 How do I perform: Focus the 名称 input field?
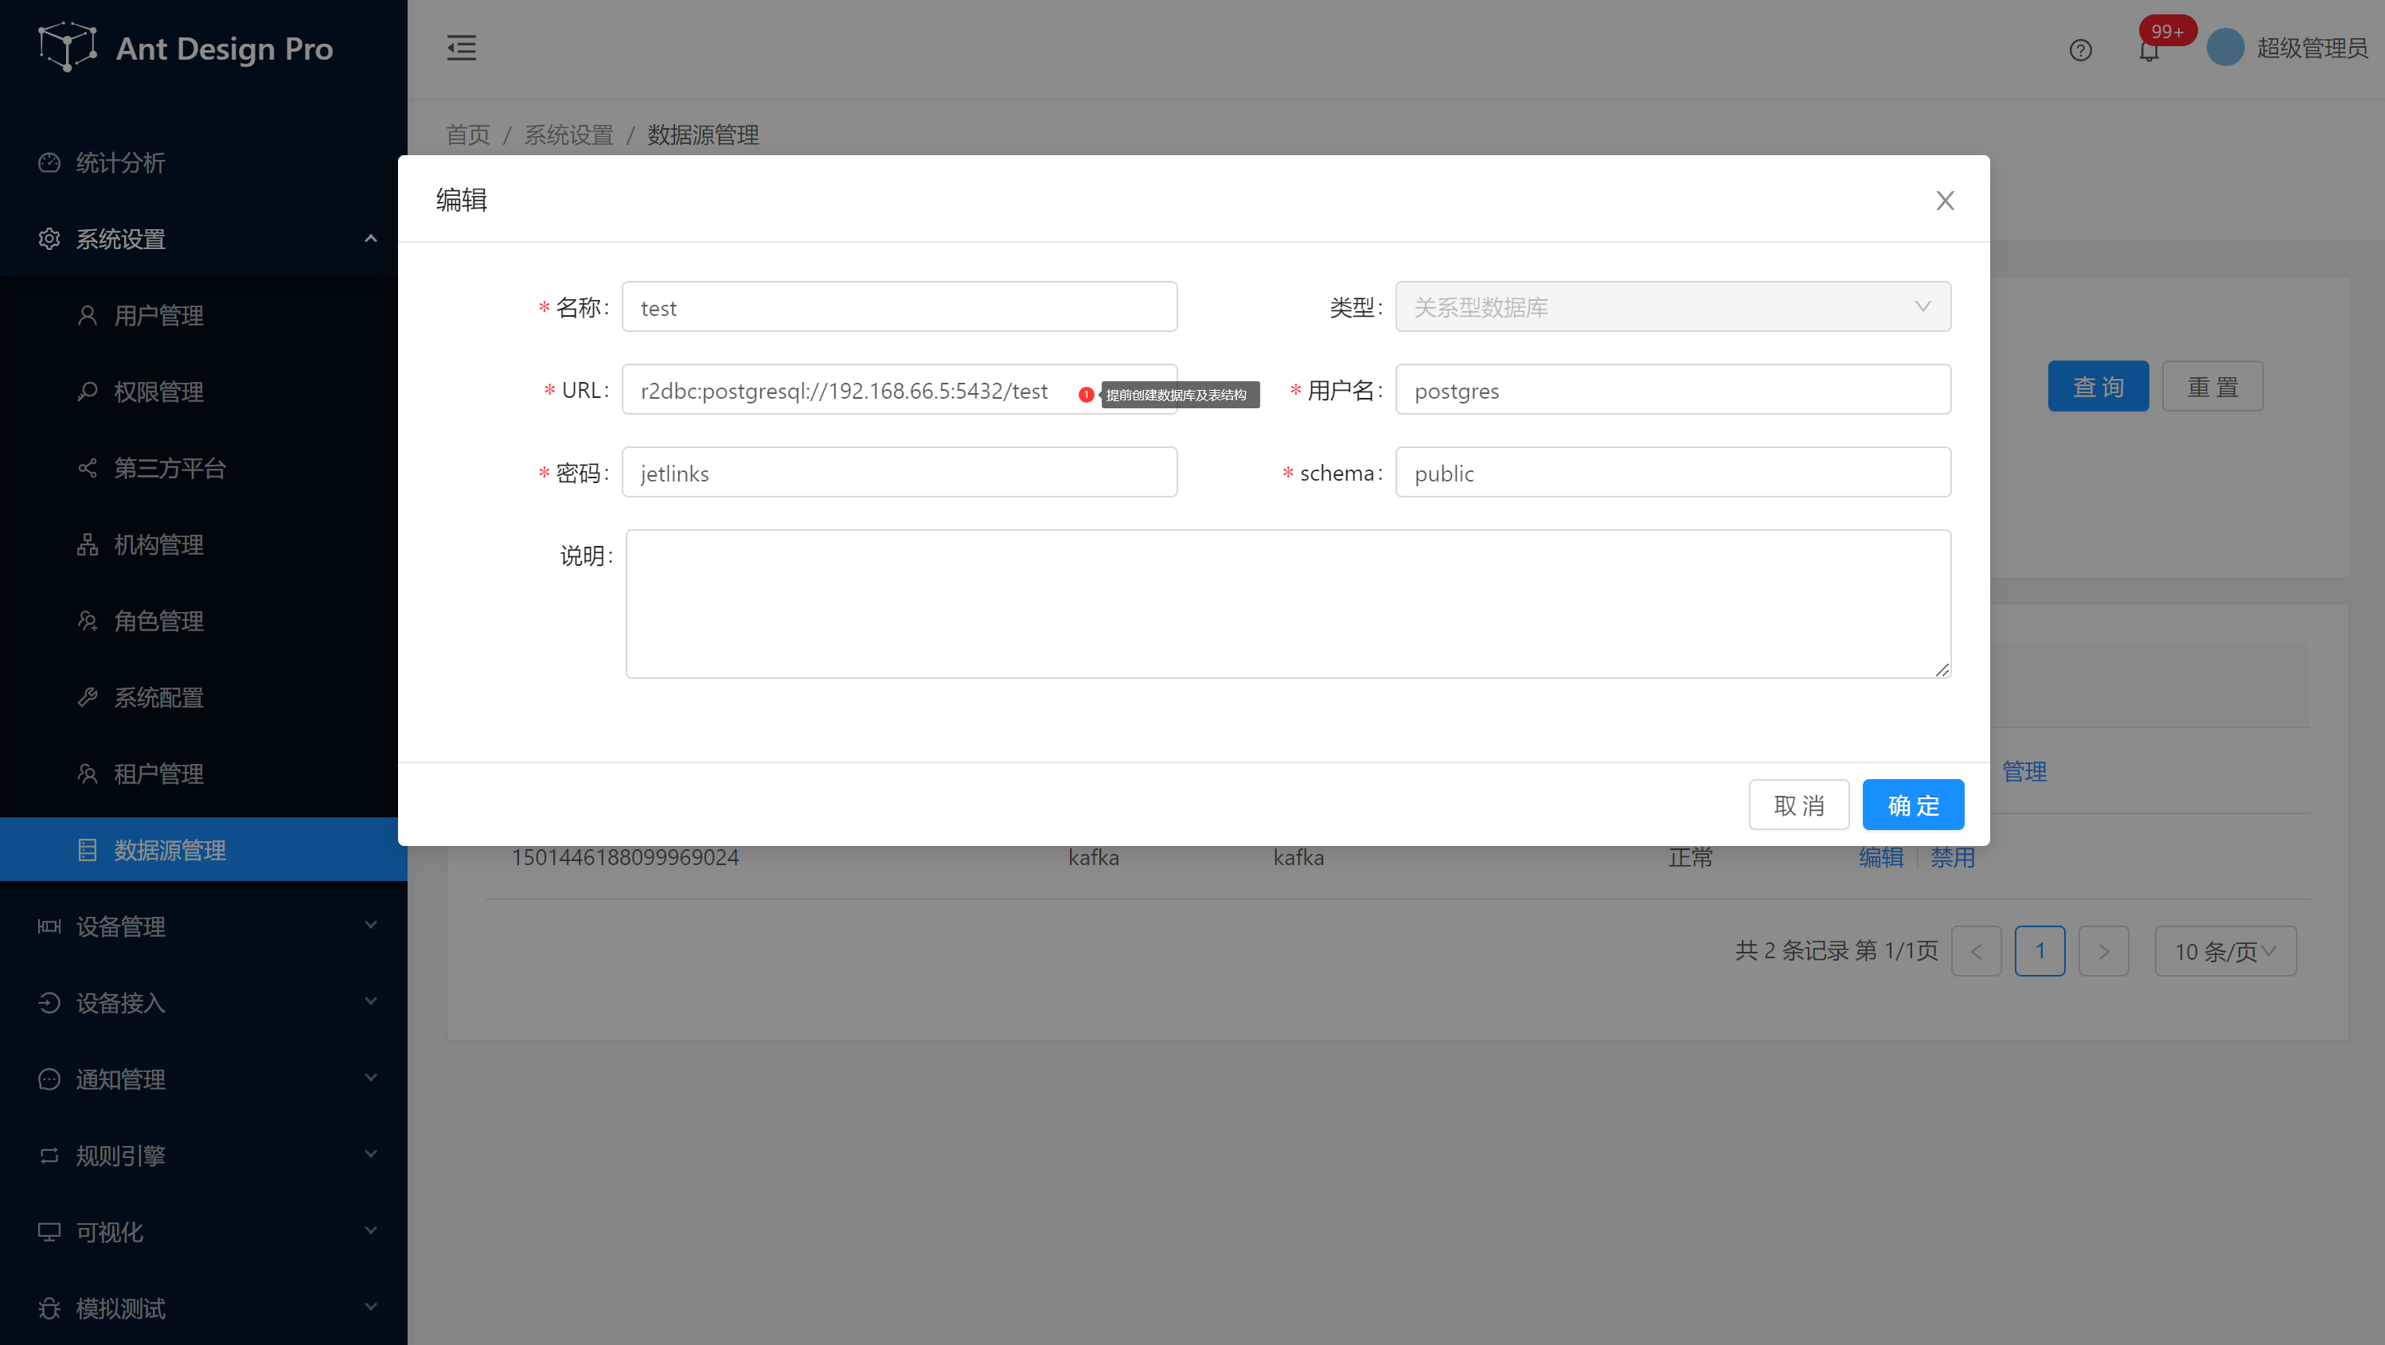pos(899,306)
